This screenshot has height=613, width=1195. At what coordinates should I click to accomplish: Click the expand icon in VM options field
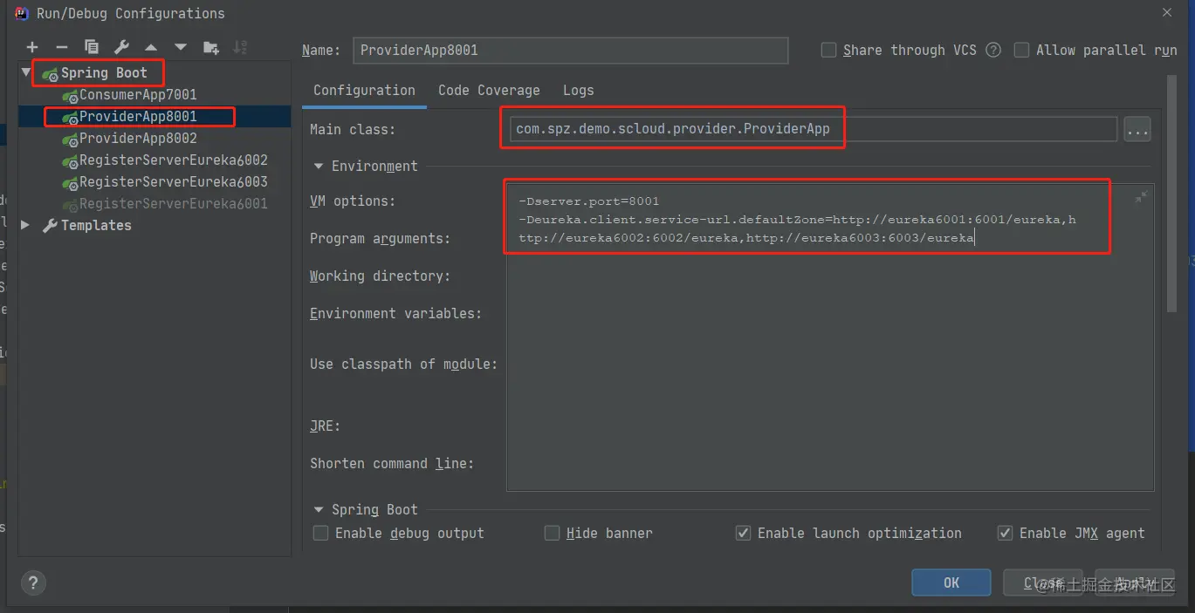pos(1140,199)
